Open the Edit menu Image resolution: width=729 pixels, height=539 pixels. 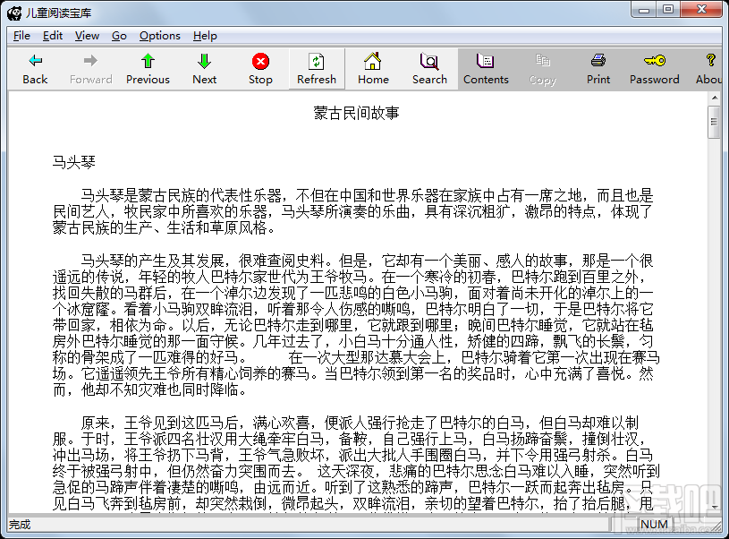tap(53, 36)
